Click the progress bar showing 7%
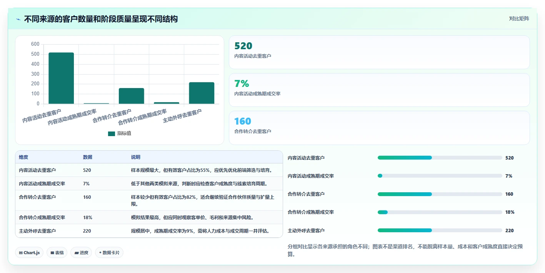 440,176
